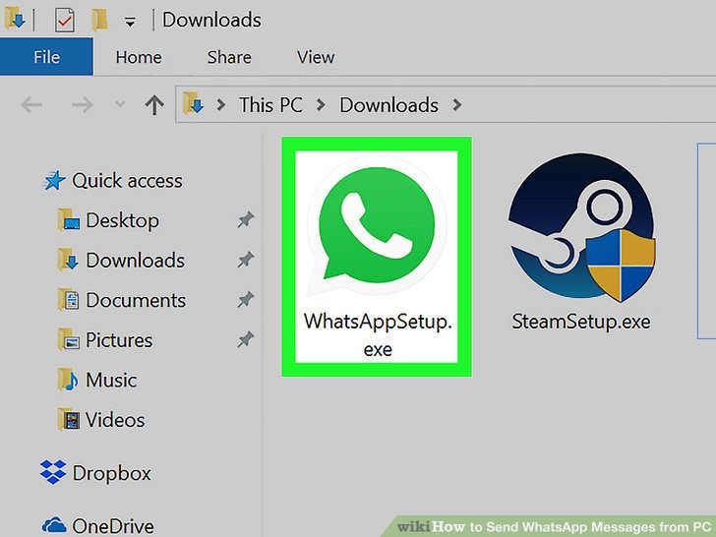Click the WhatsAppSetup.exe file name
The width and height of the screenshot is (716, 537).
click(378, 335)
